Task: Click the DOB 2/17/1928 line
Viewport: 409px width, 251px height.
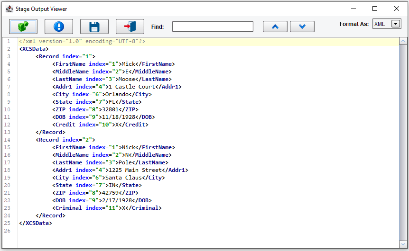Action: [102, 200]
